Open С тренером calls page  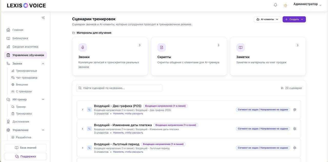tap(24, 91)
